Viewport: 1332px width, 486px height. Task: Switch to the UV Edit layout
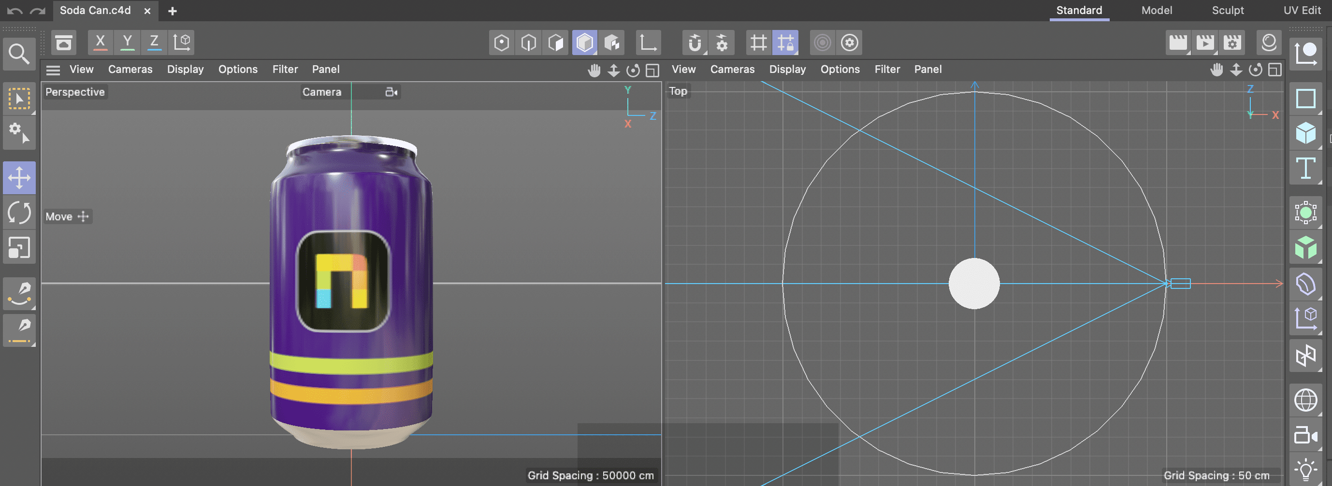1301,10
